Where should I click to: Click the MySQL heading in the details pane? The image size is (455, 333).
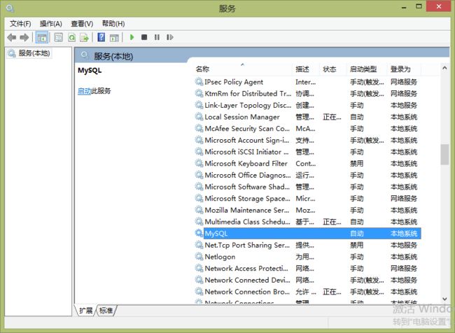(x=90, y=71)
